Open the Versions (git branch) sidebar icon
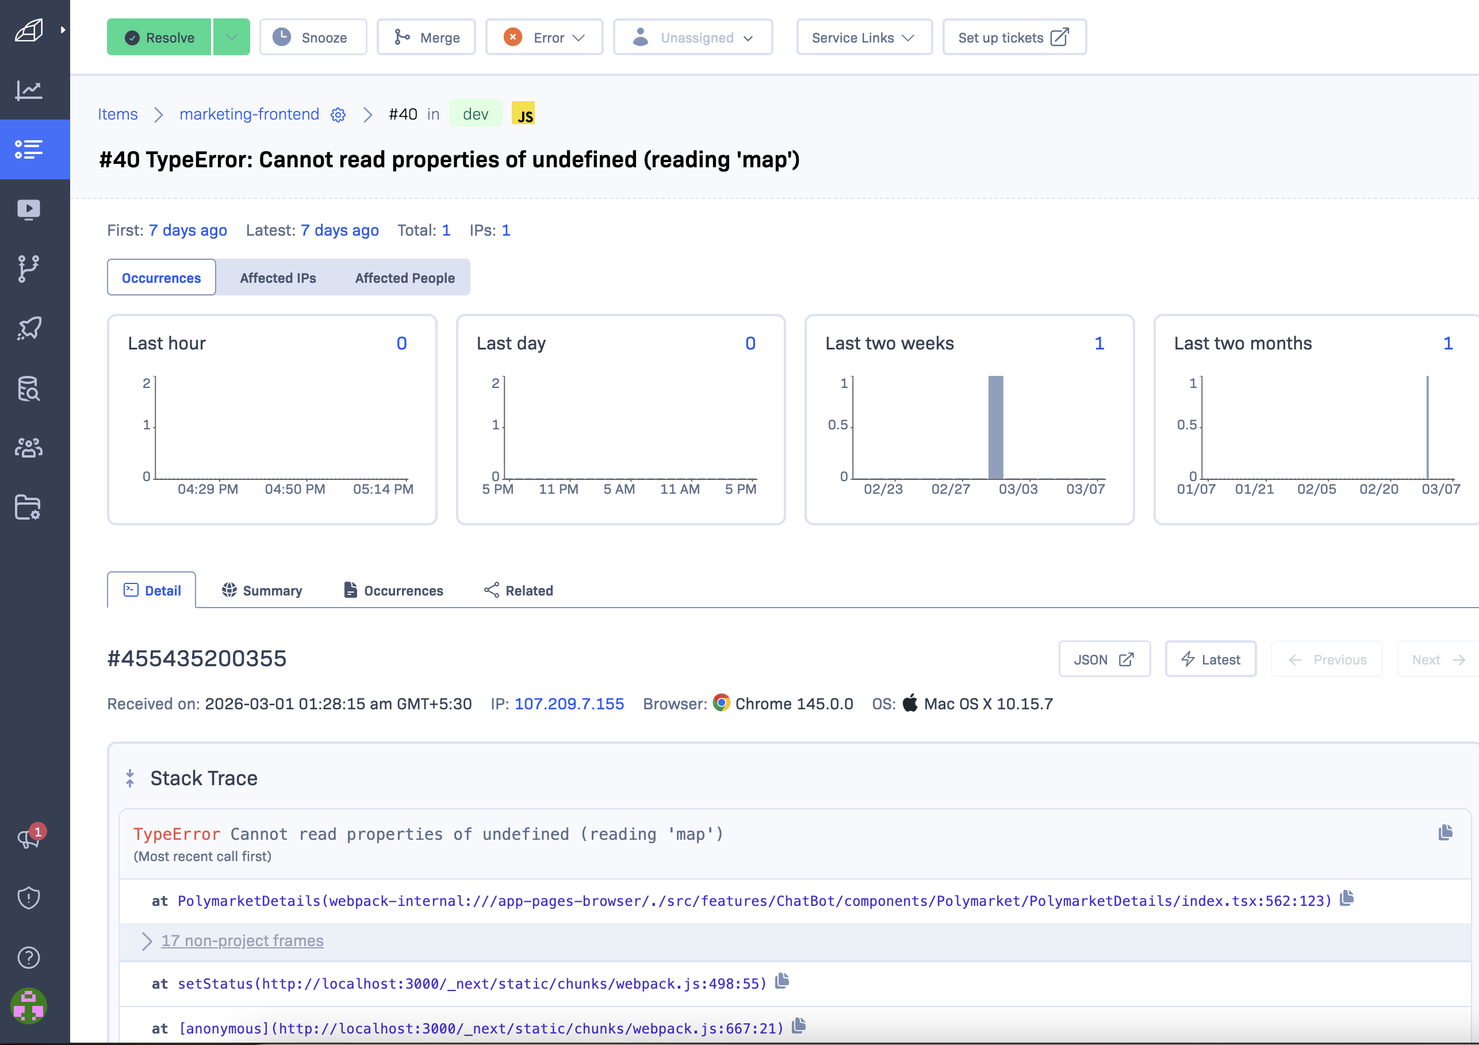Screen dimensions: 1479x1045 [x=28, y=268]
